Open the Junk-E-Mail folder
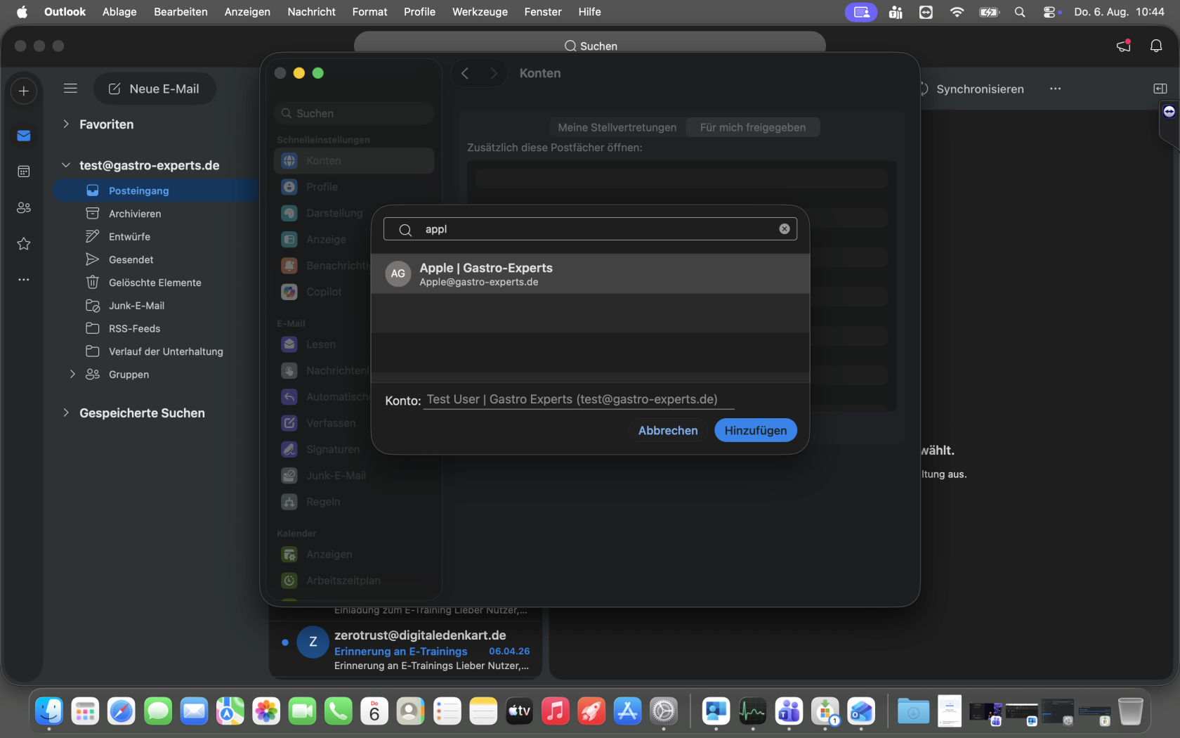The height and width of the screenshot is (738, 1180). (x=156, y=306)
